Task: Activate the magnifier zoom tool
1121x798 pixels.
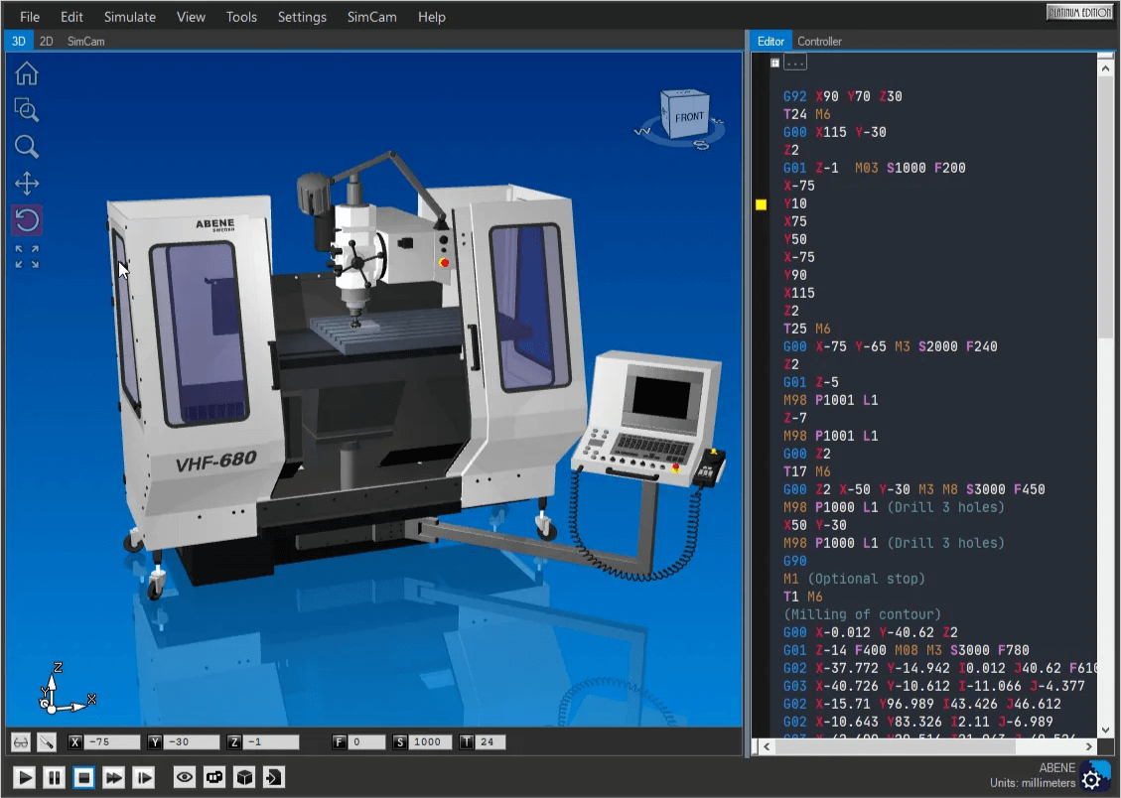Action: (27, 147)
